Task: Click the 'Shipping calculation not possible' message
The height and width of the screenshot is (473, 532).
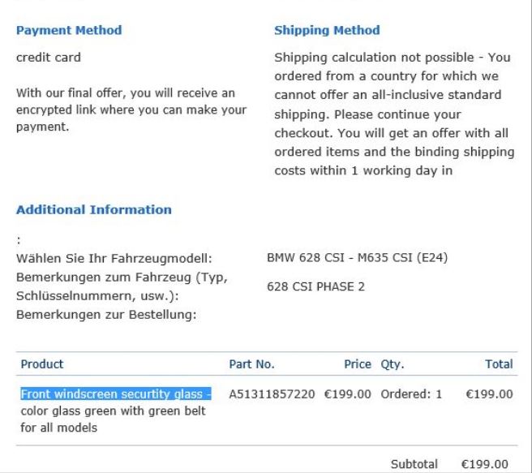Action: coord(394,114)
